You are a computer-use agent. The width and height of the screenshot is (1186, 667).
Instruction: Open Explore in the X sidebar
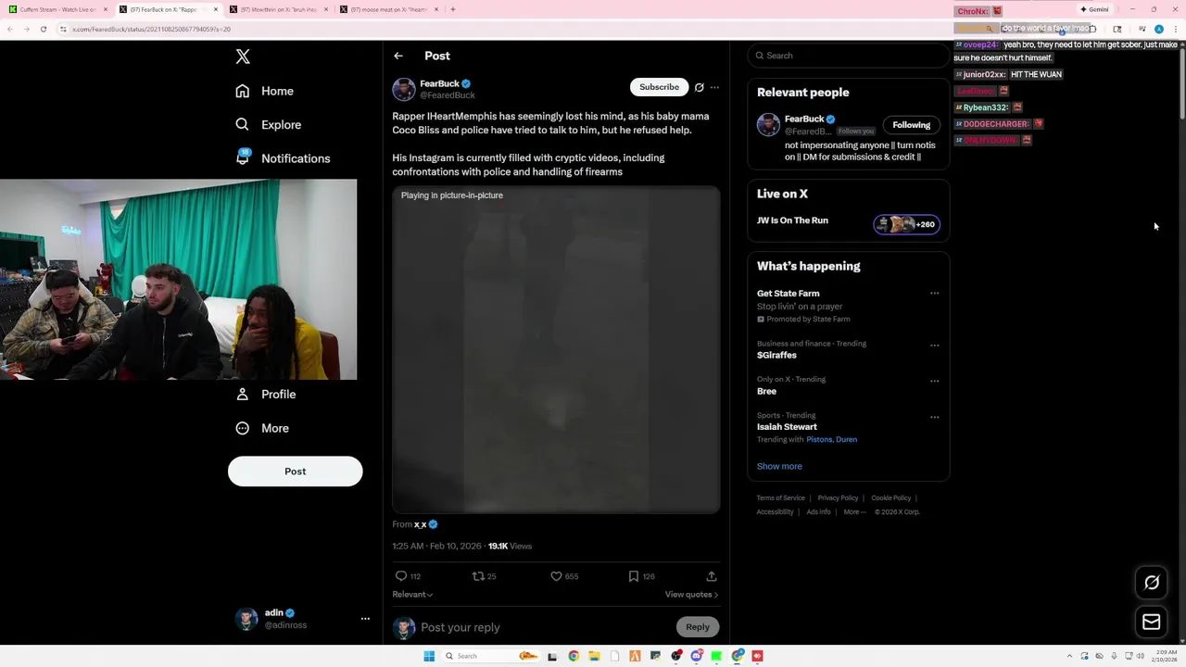click(x=268, y=124)
